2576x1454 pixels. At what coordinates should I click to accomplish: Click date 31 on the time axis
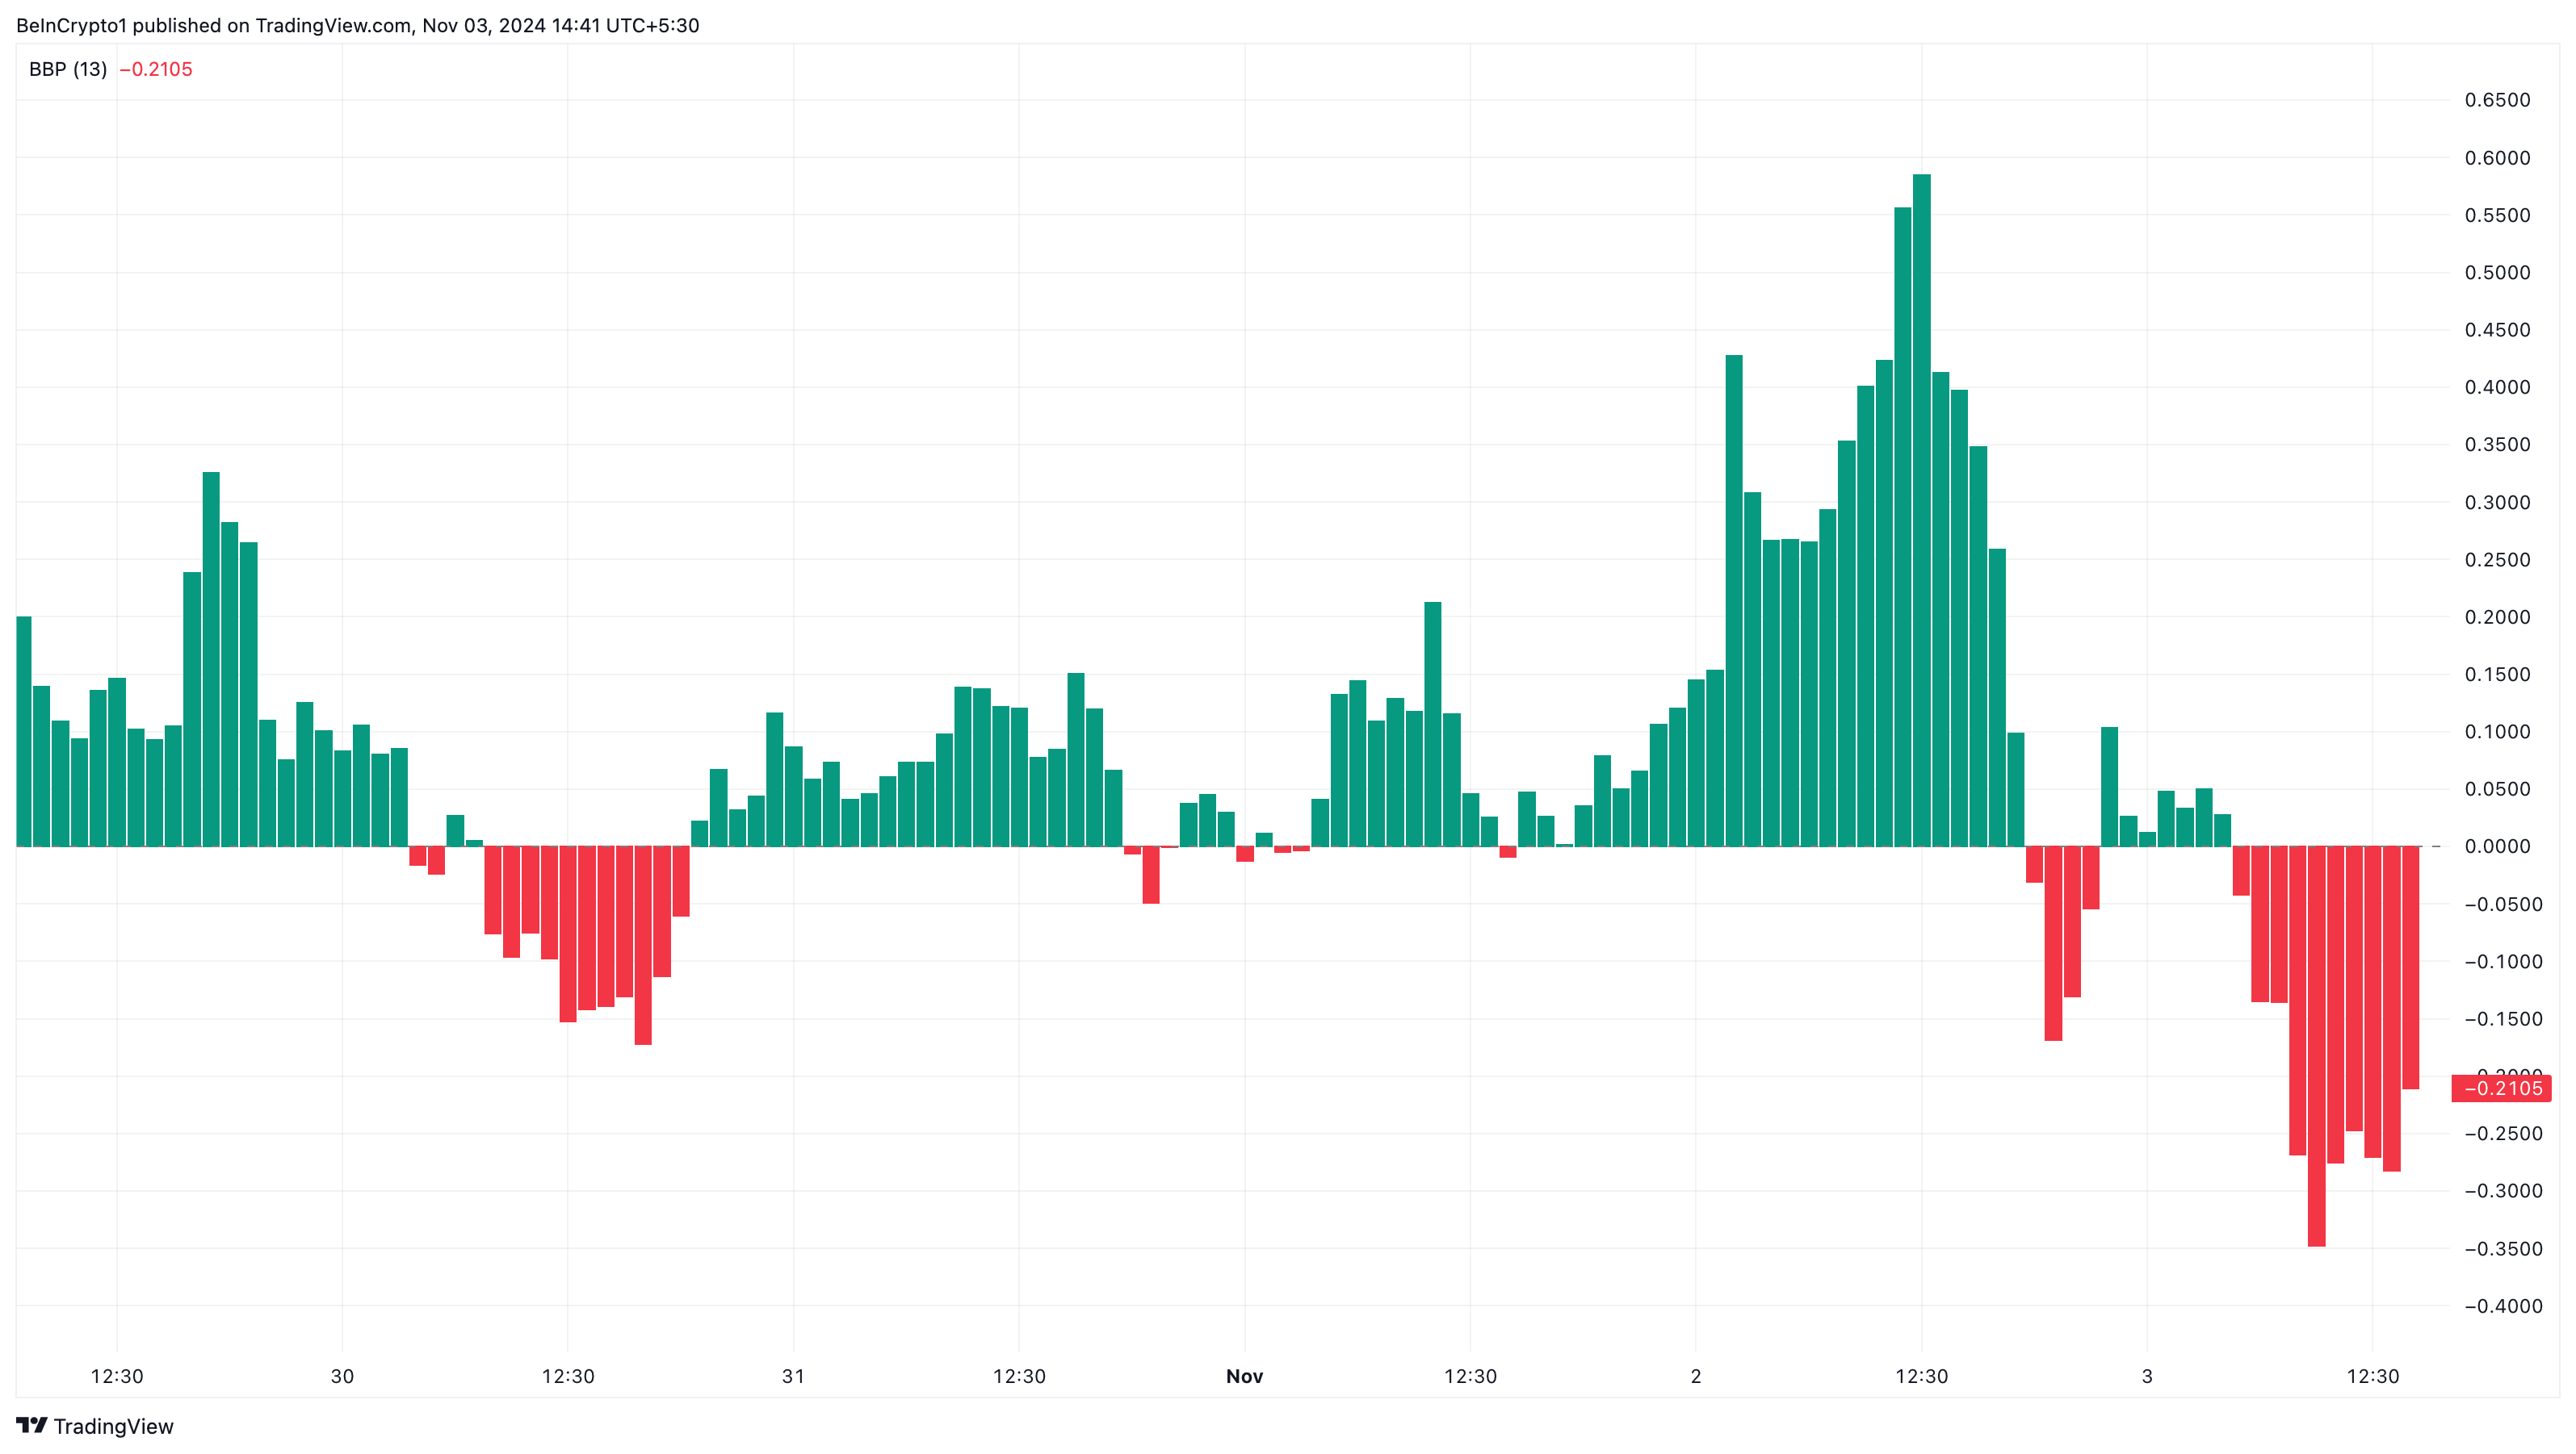point(793,1376)
